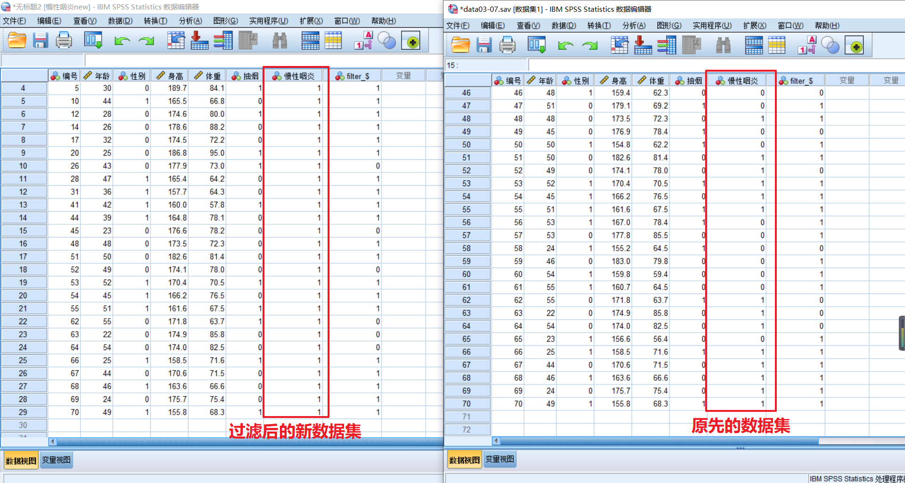Screen dimensions: 905x483
Task: Click Recall dialog icon in right window
Action: pyautogui.click(x=537, y=45)
